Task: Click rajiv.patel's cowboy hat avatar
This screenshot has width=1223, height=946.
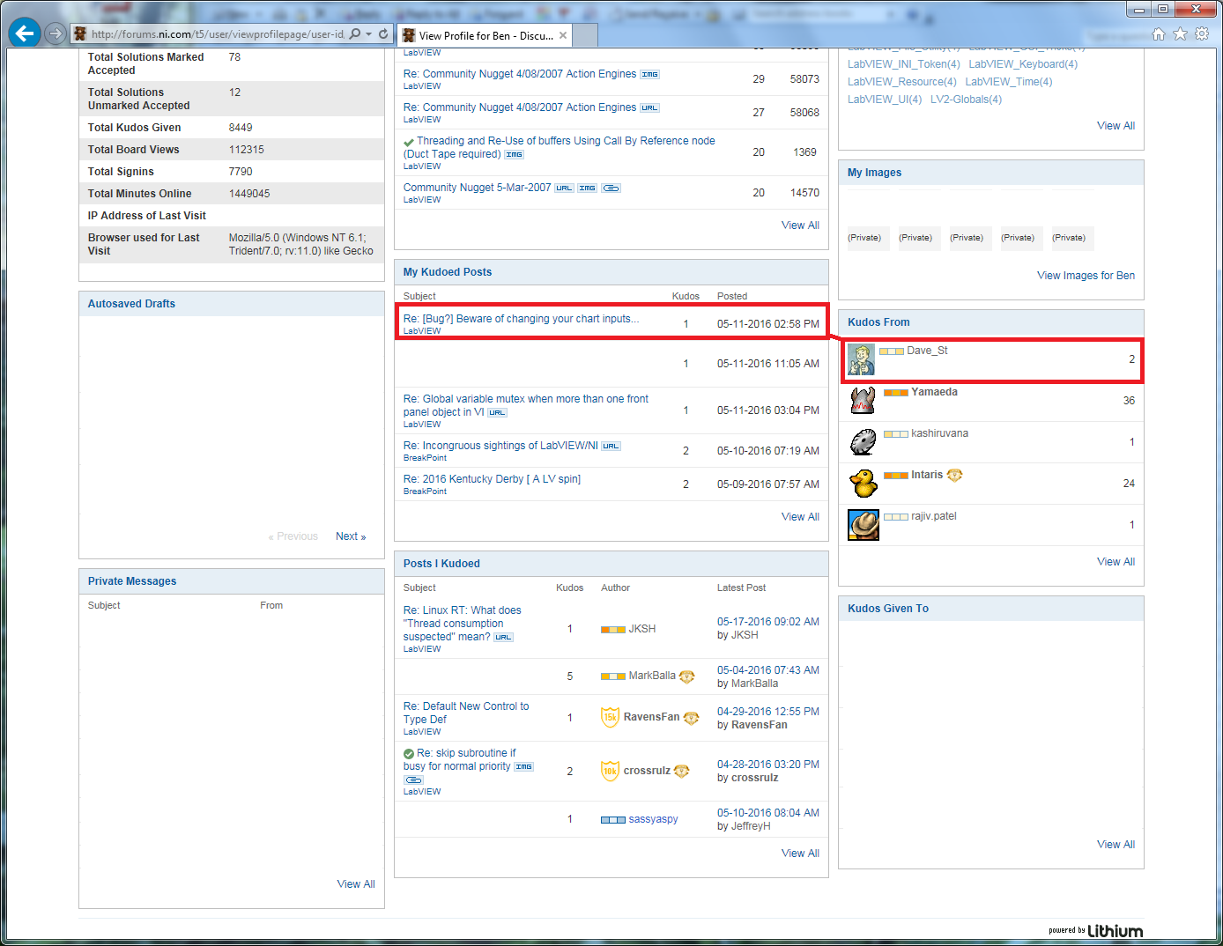Action: [863, 525]
